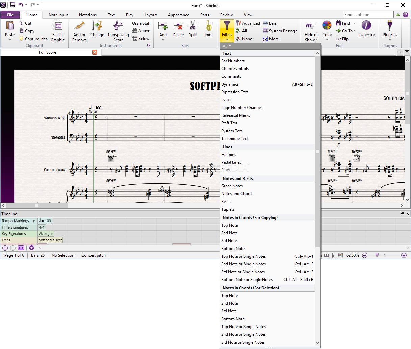Click Select All in the ribbon

coord(241,31)
